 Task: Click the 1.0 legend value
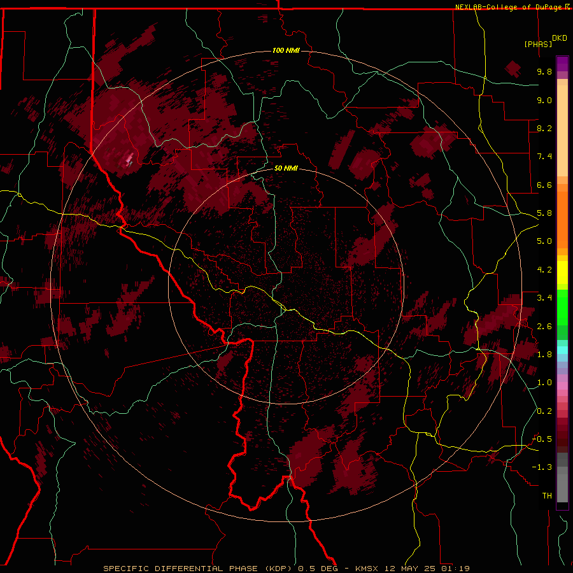544,383
